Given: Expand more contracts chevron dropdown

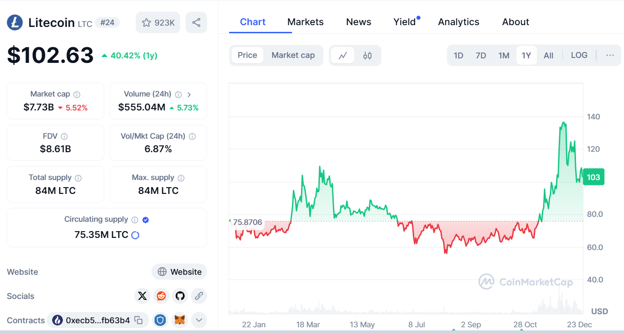Looking at the screenshot, I should (x=199, y=320).
